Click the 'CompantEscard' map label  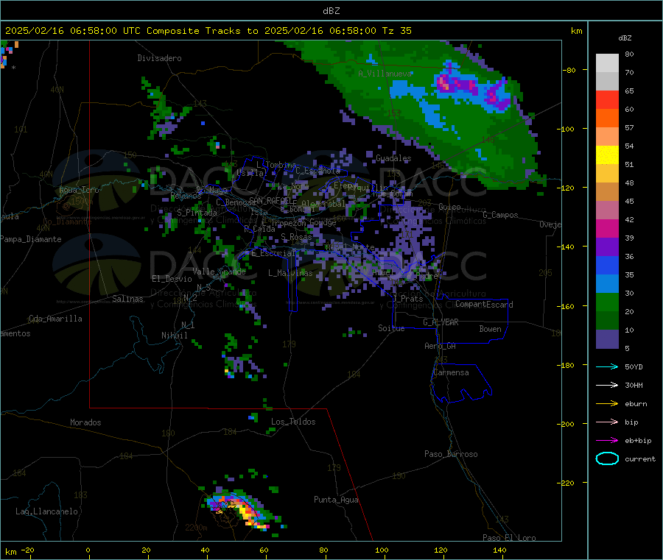click(484, 305)
